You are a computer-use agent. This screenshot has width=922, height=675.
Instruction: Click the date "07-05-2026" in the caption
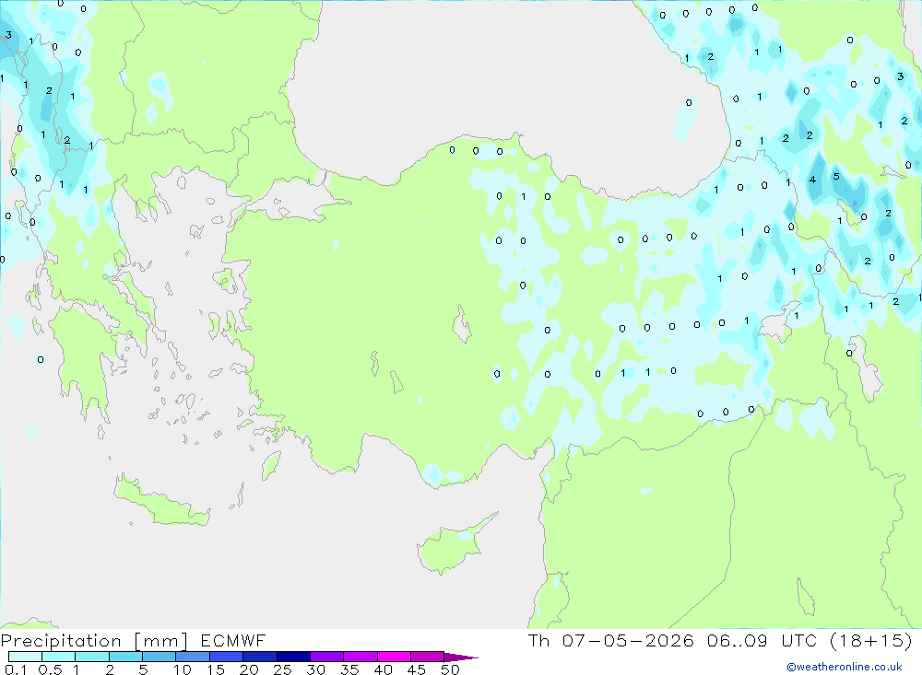tap(628, 640)
